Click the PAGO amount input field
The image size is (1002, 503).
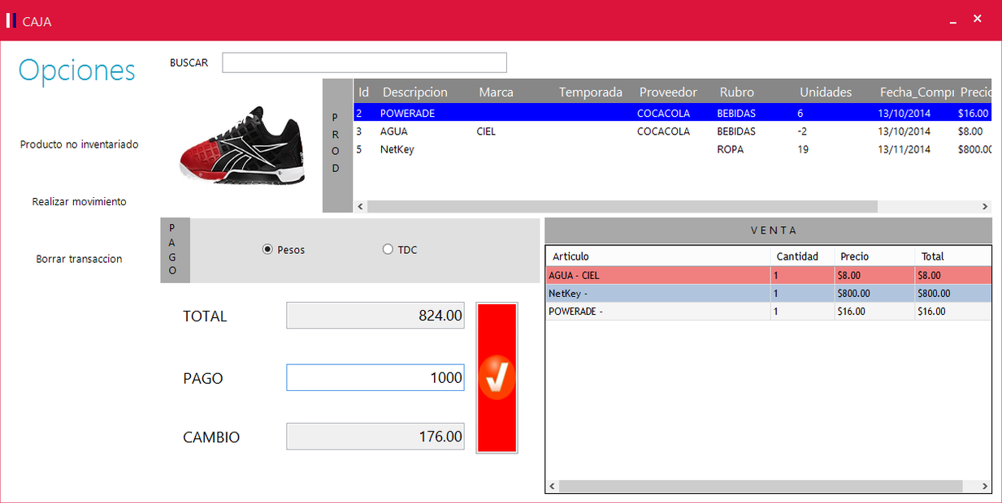coord(375,377)
